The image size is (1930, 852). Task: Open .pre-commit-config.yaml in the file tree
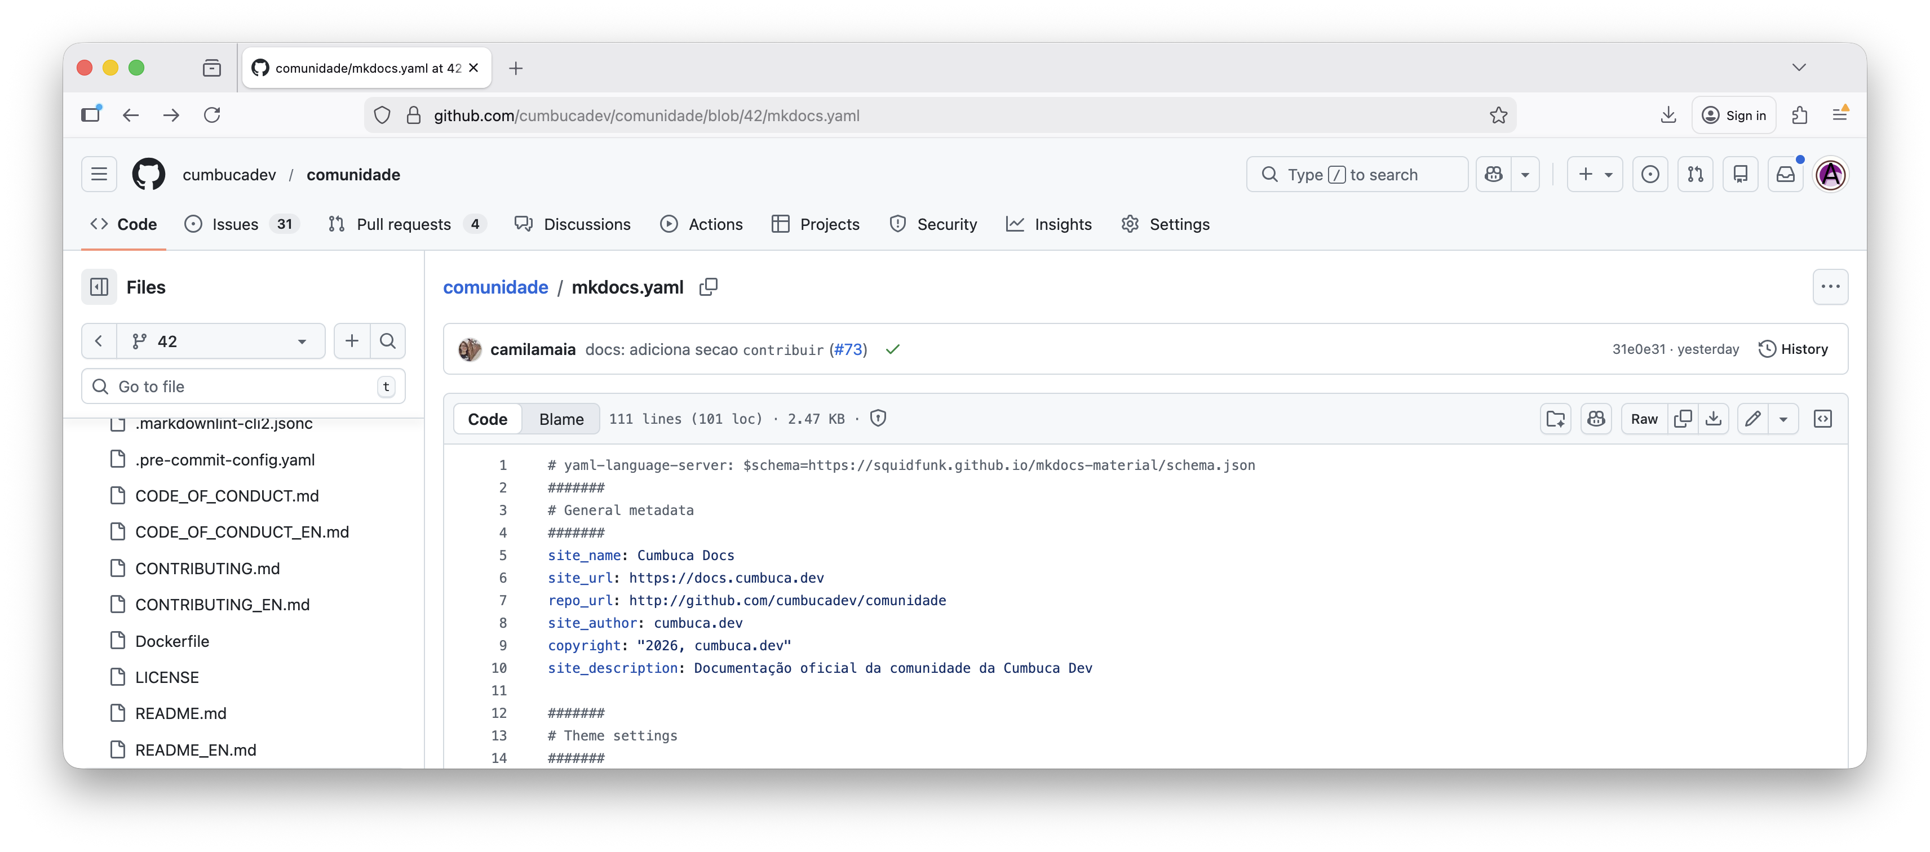(225, 460)
